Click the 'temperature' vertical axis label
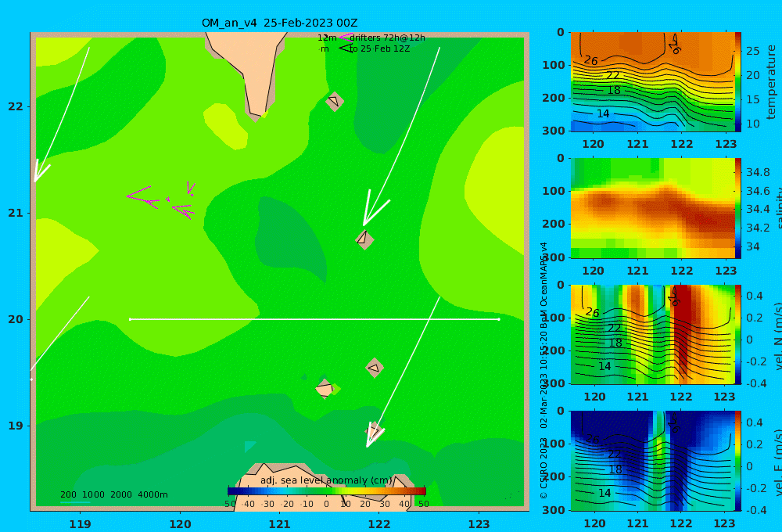Image resolution: width=782 pixels, height=532 pixels. click(772, 82)
